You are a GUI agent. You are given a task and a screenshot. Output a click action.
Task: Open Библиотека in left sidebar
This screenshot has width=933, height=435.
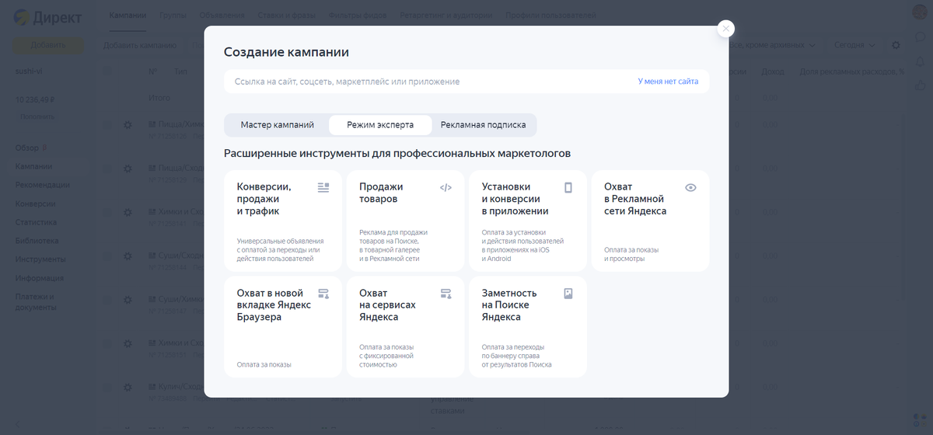point(37,241)
